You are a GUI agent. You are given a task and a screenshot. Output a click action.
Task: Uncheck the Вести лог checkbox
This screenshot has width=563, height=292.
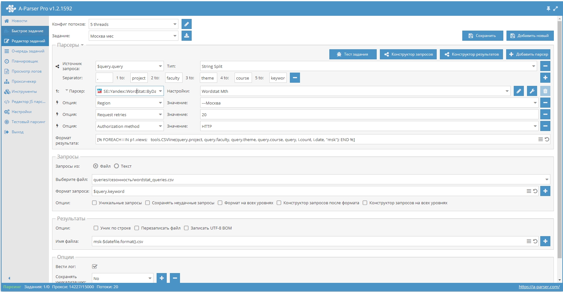pos(95,266)
